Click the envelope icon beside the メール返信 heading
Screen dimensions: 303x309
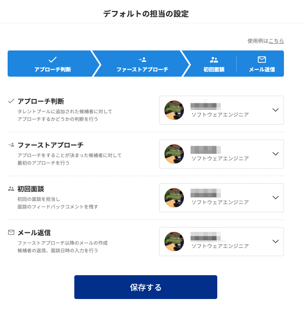point(11,232)
